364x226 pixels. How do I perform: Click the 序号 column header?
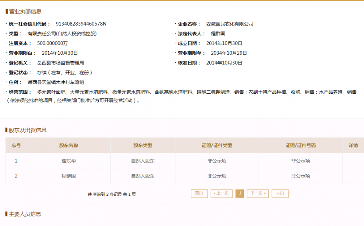(x=16, y=145)
